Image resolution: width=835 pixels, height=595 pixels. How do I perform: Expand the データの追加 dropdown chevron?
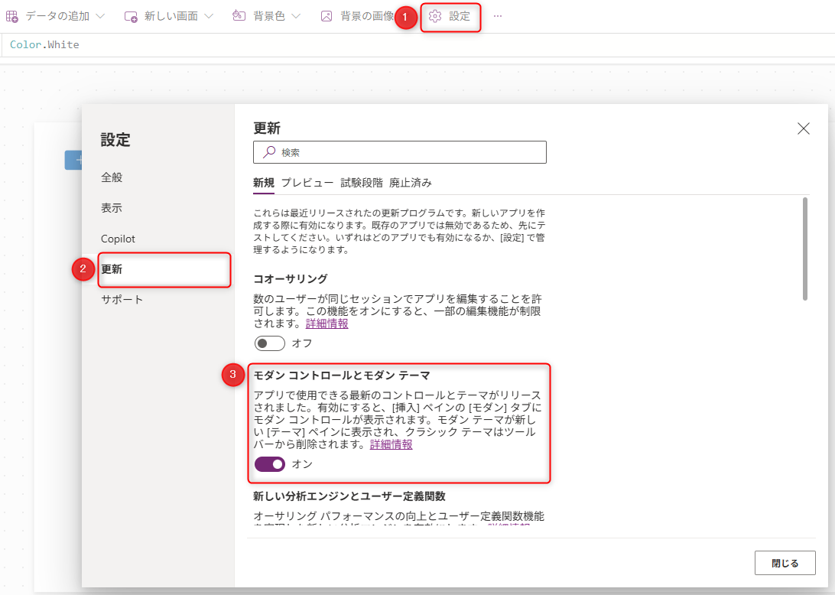coord(100,17)
